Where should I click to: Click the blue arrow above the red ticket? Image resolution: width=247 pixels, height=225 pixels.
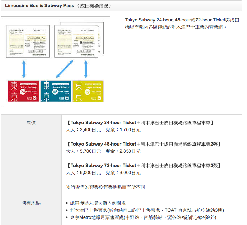coord(24,69)
